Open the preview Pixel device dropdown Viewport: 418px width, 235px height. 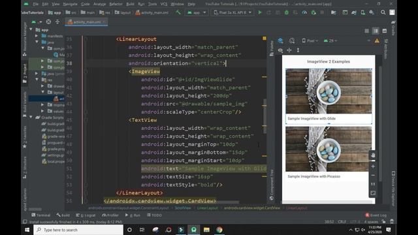[310, 40]
